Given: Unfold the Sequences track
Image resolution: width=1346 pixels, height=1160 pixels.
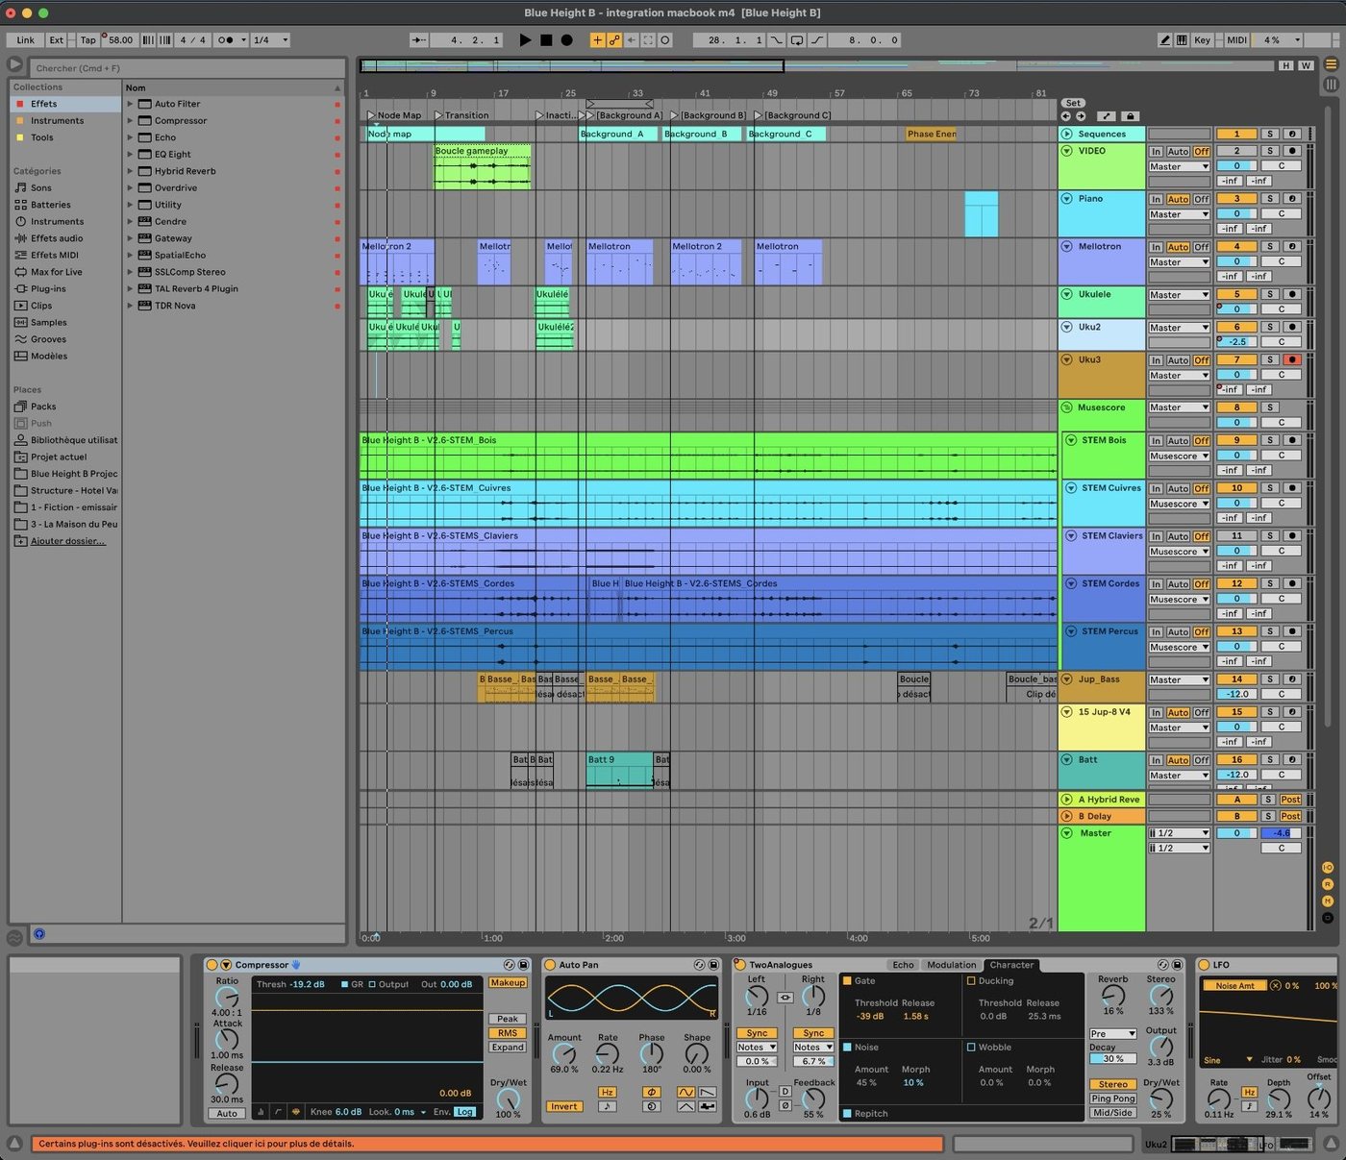Looking at the screenshot, I should click(1066, 134).
